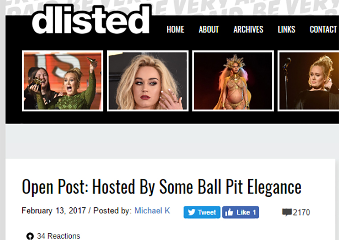Click the dlisted site logo
The height and width of the screenshot is (240, 339).
pos(91,20)
